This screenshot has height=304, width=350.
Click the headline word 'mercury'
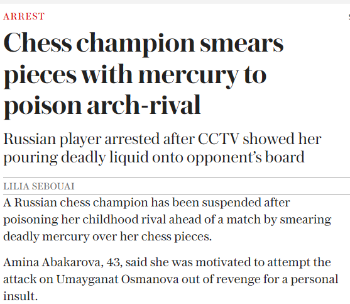click(189, 76)
